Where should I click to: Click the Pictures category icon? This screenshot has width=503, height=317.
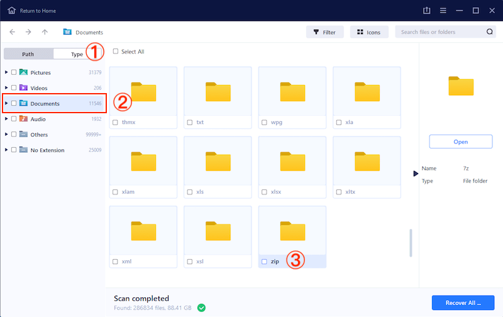coord(23,72)
